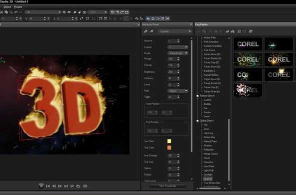This screenshot has height=195, width=296.
Task: Jump to the first frame
Action: tap(48, 186)
